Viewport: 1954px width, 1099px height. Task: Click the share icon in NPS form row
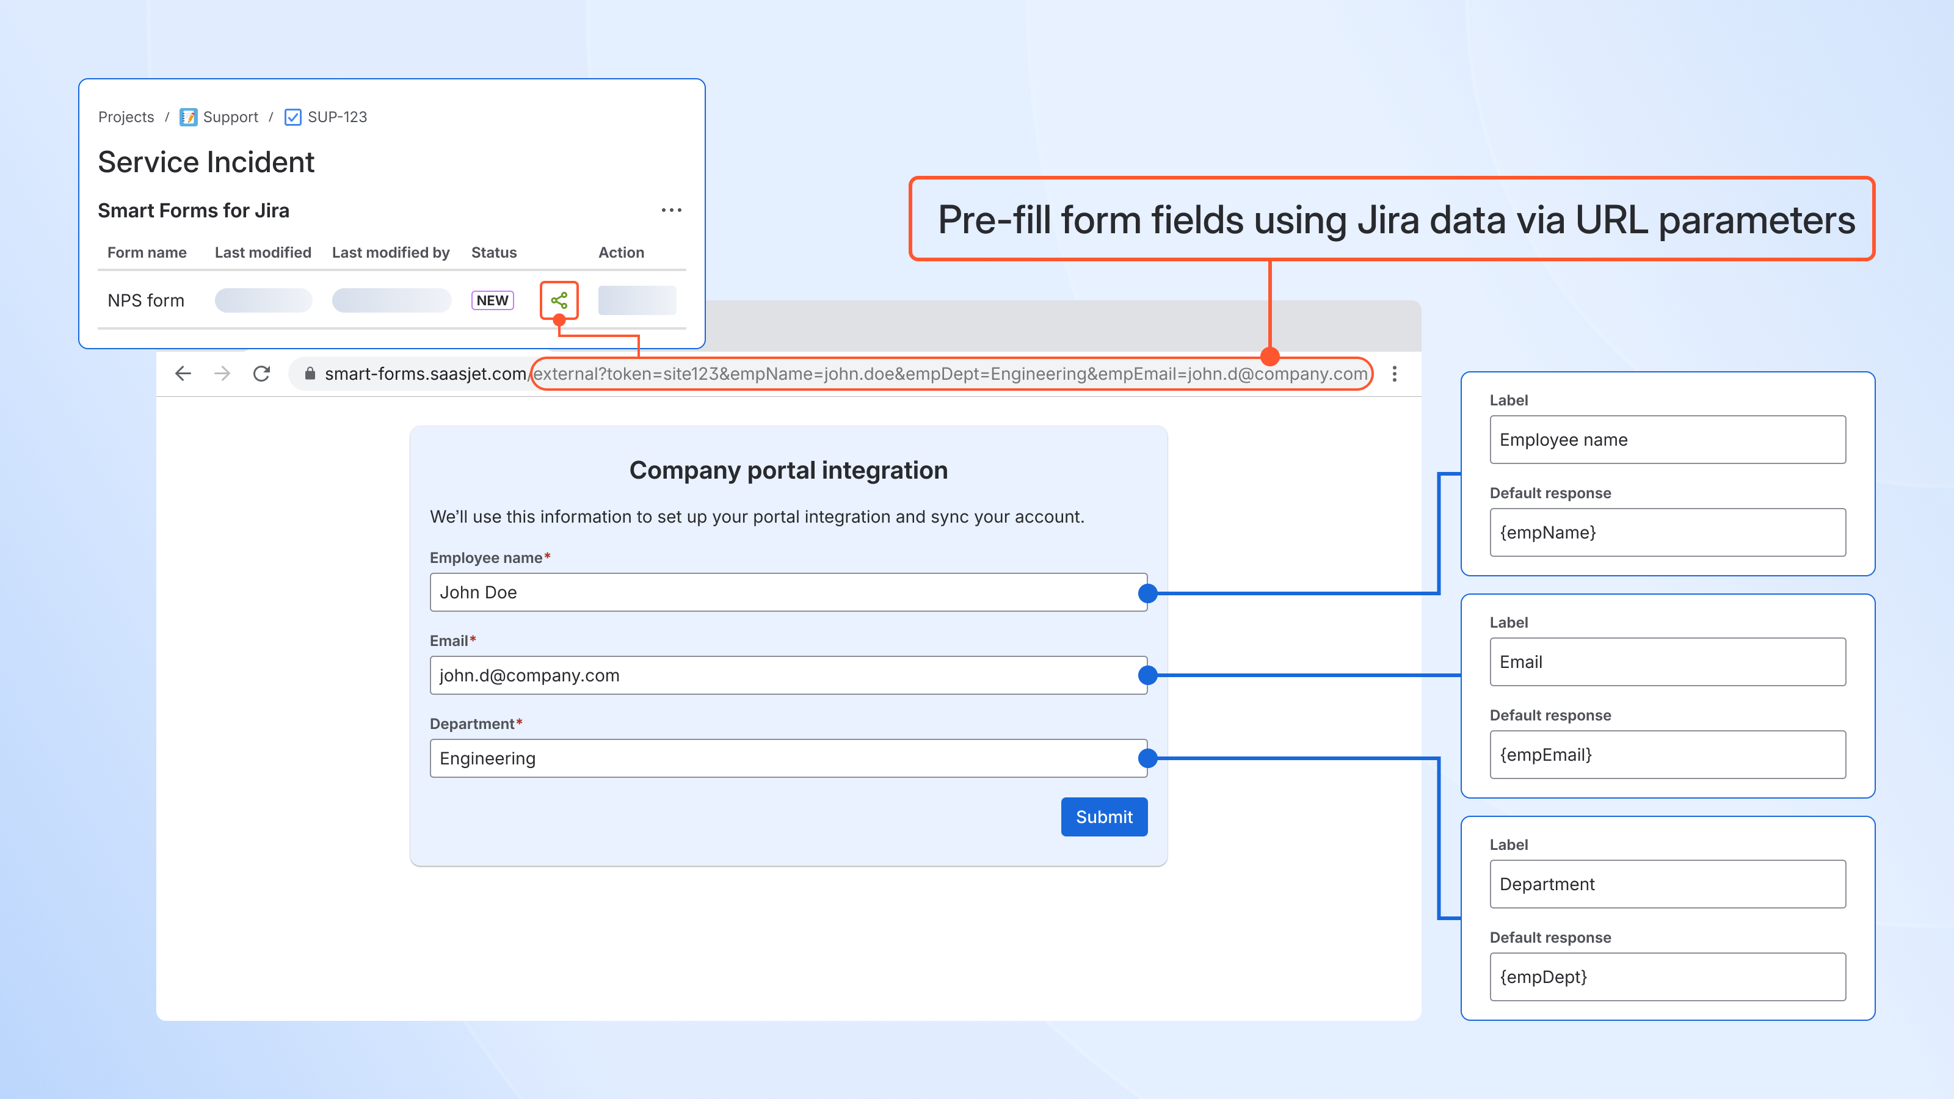[559, 300]
